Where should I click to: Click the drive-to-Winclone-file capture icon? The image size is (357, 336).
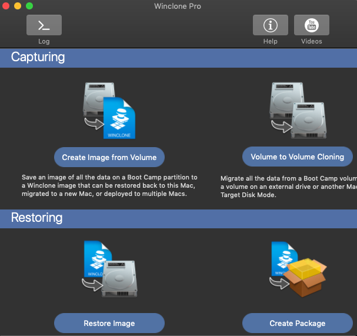pyautogui.click(x=109, y=111)
